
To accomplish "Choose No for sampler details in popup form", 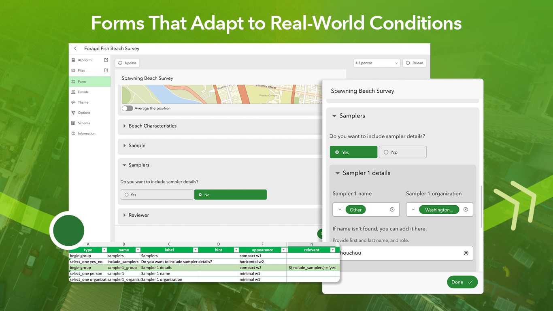I will point(402,152).
